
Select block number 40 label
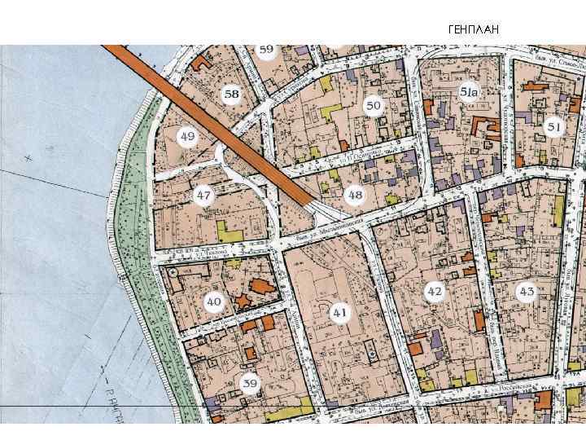coord(214,301)
